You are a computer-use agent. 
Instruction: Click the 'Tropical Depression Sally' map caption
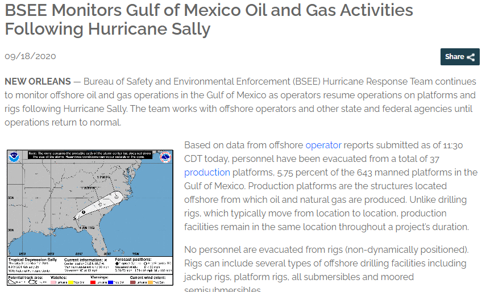pos(32,260)
